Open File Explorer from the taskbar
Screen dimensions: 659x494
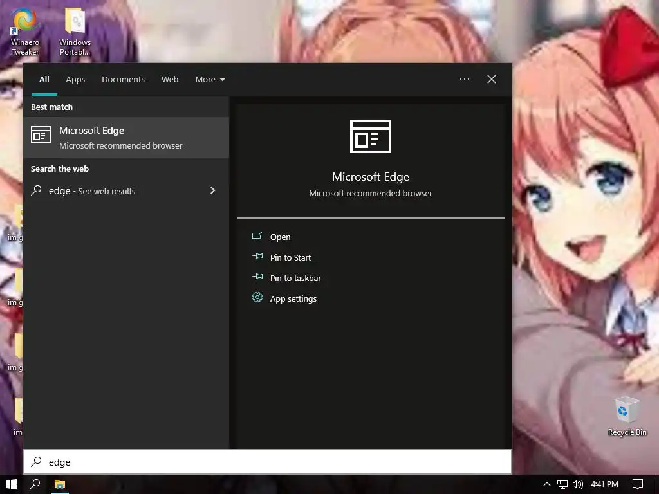[x=60, y=484]
